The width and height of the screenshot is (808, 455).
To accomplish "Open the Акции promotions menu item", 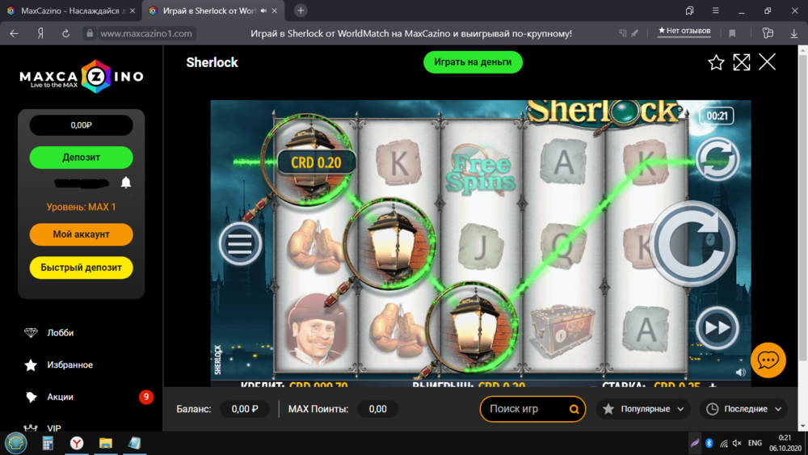I will click(60, 397).
